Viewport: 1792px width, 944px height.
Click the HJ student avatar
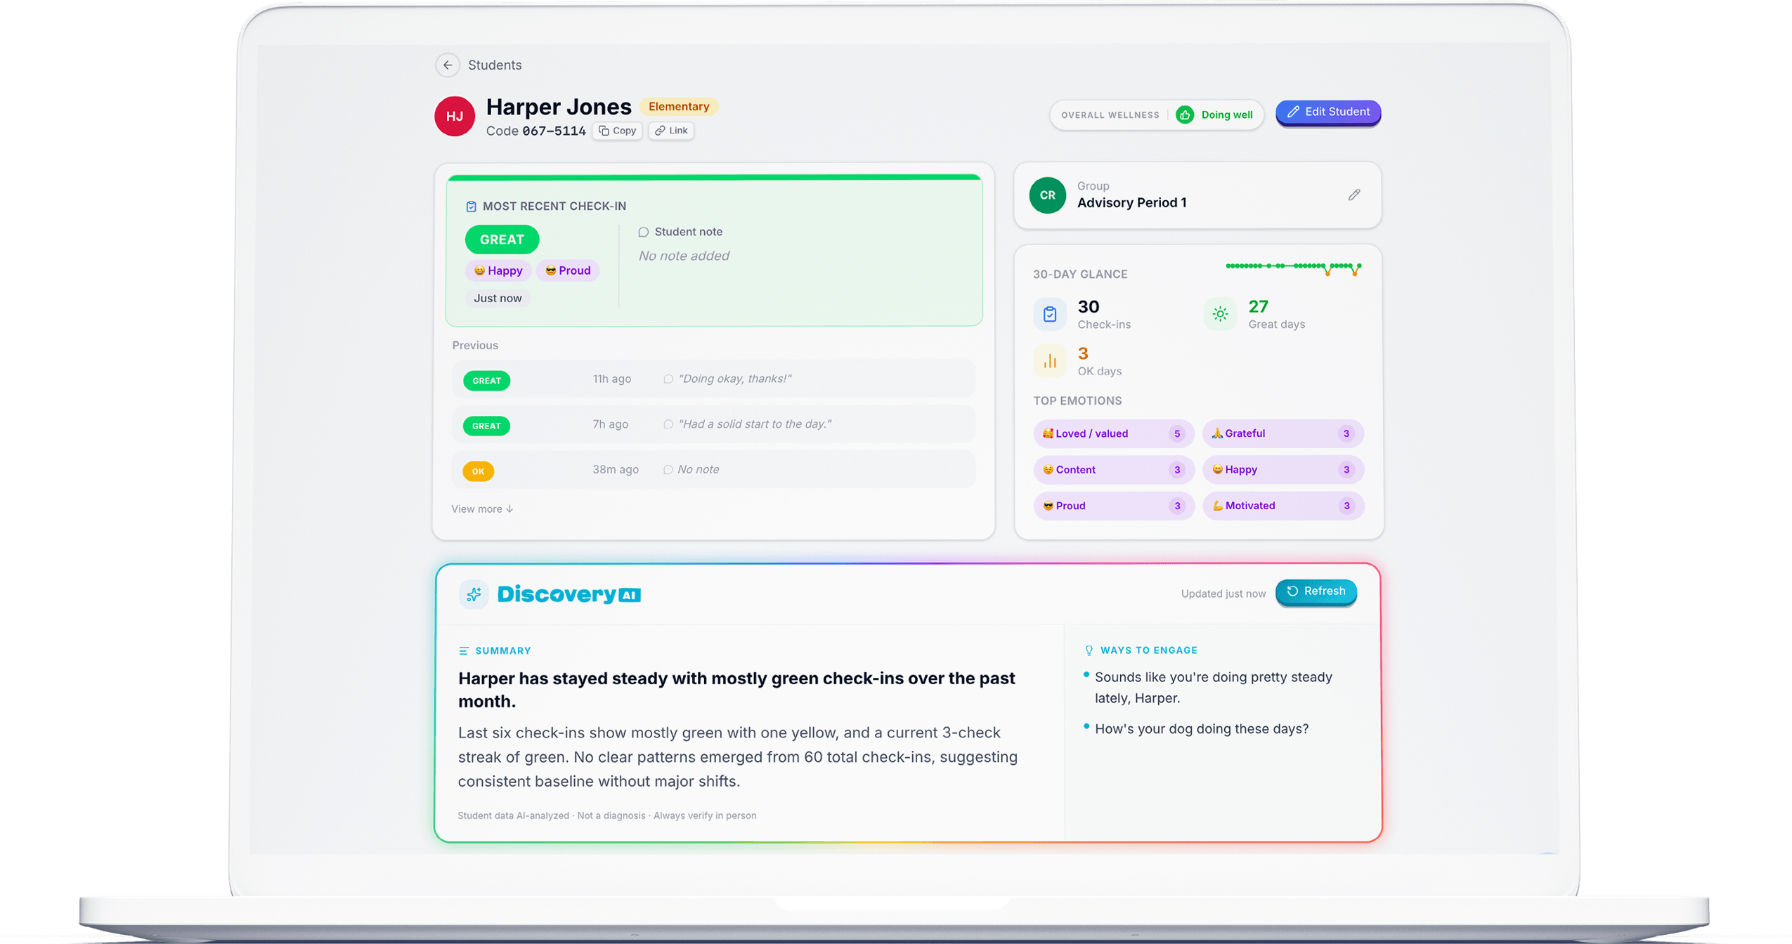[454, 116]
